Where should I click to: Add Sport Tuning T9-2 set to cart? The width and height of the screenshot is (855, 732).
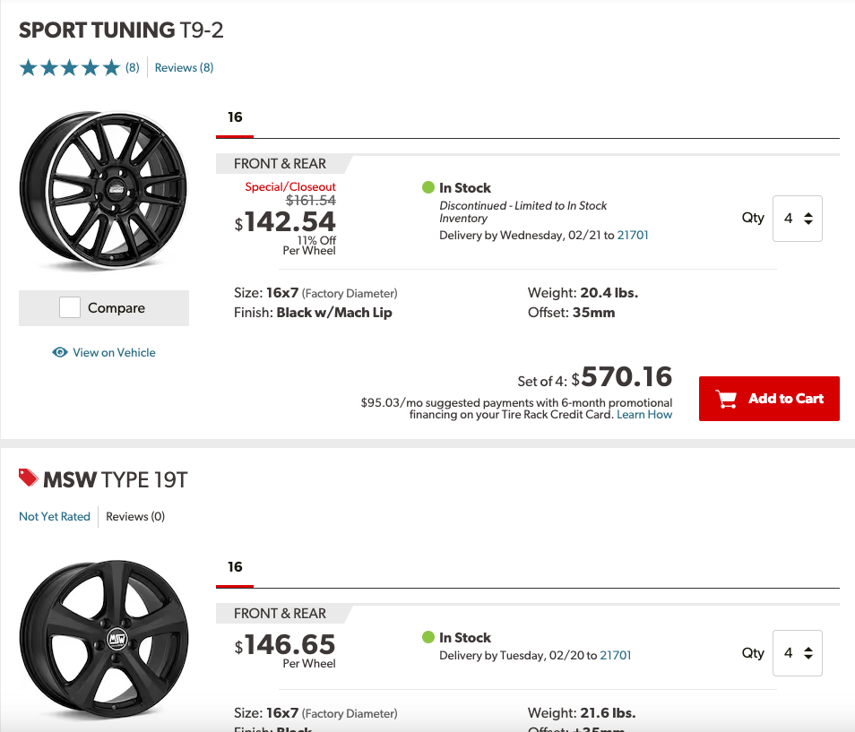pos(769,399)
